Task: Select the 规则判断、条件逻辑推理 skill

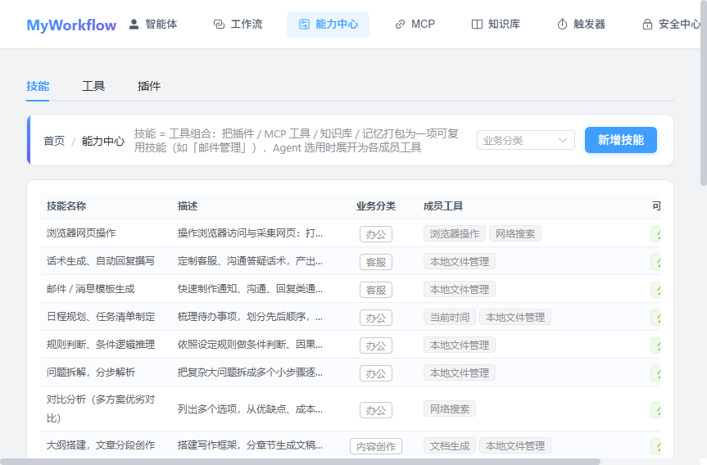Action: [x=101, y=345]
